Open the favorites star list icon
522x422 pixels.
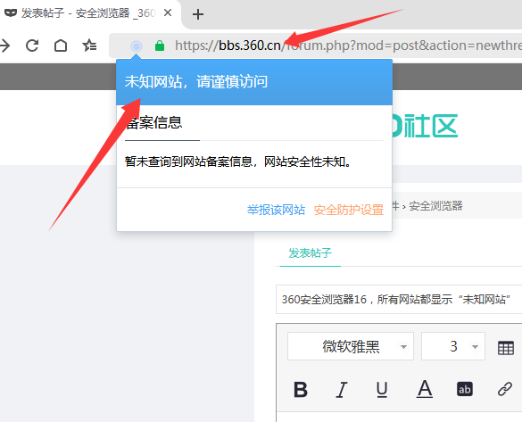[89, 46]
